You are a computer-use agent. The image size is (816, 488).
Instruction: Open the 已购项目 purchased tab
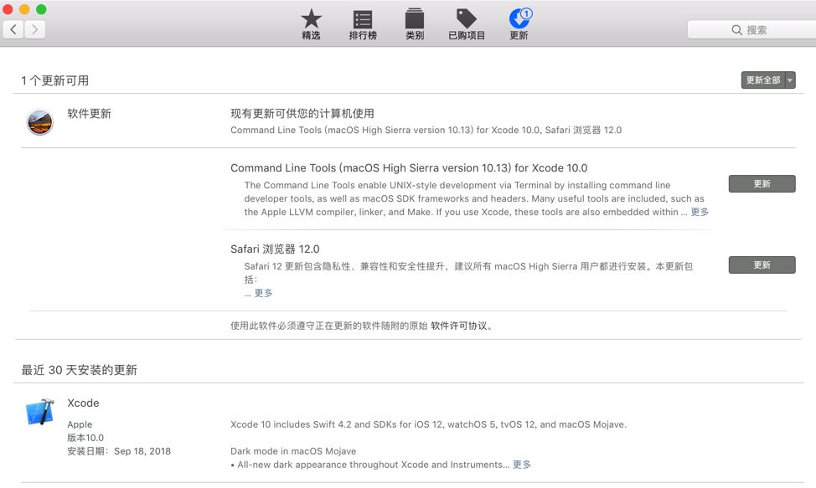[x=467, y=24]
